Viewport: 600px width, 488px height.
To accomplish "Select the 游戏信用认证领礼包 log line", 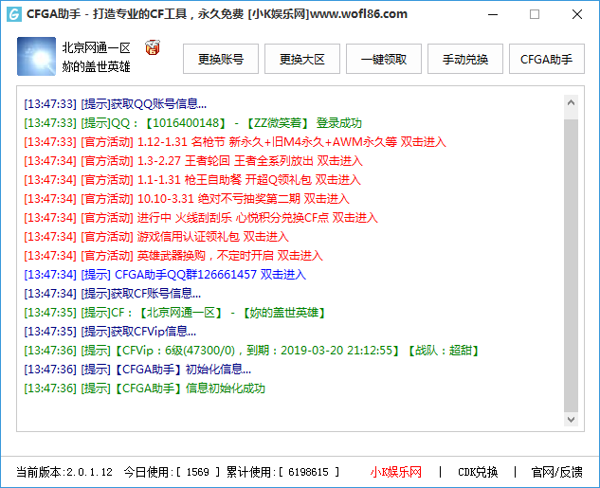I will click(156, 236).
